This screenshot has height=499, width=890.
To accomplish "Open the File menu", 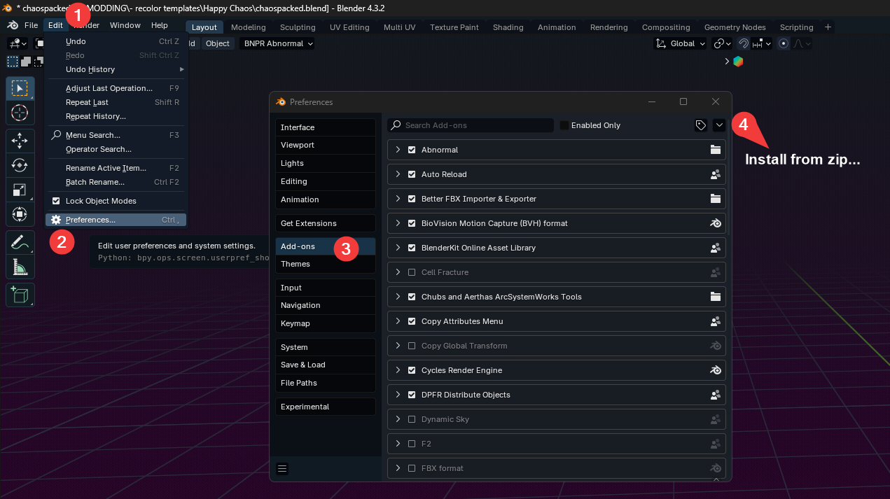I will click(x=31, y=25).
